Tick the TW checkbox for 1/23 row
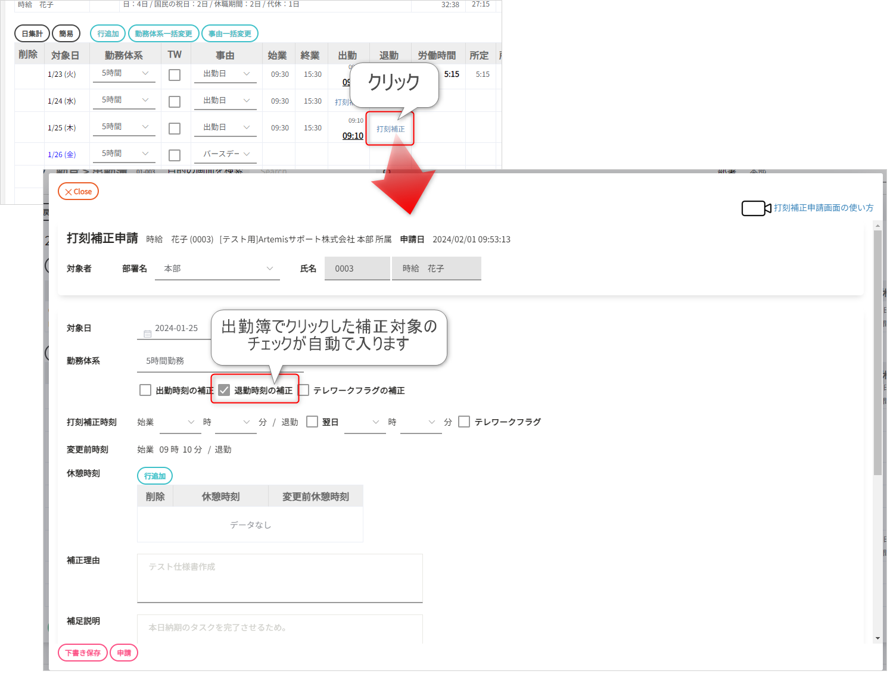Screen dimensions: 890x674 click(175, 75)
